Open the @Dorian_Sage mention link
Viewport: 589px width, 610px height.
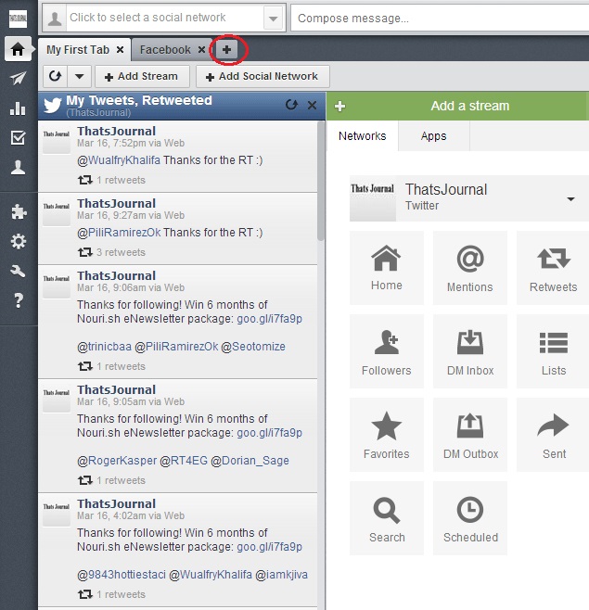[x=250, y=461]
